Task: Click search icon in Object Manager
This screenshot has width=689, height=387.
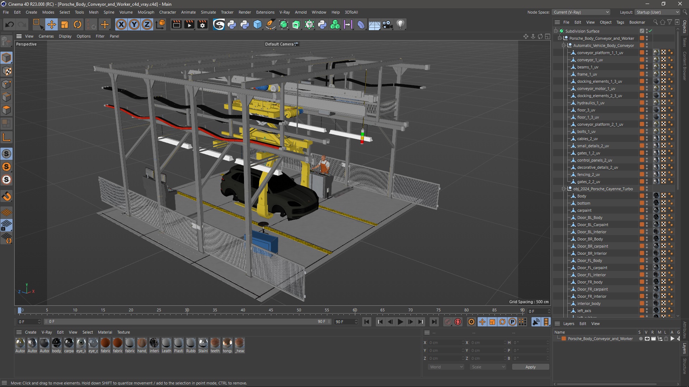Action: (x=655, y=22)
